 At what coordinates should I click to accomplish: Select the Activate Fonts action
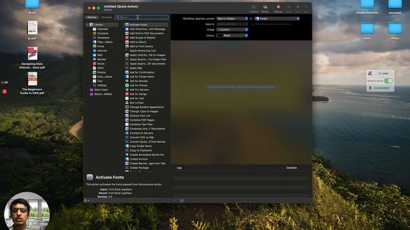click(x=145, y=24)
